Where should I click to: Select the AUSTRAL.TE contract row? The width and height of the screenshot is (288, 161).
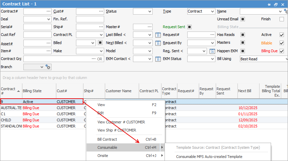tap(11, 108)
